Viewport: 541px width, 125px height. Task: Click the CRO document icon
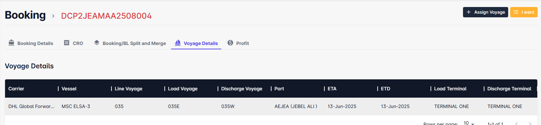click(x=67, y=43)
